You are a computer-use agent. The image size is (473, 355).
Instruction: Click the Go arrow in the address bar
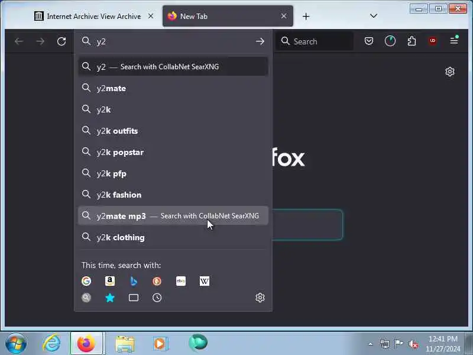coord(260,41)
